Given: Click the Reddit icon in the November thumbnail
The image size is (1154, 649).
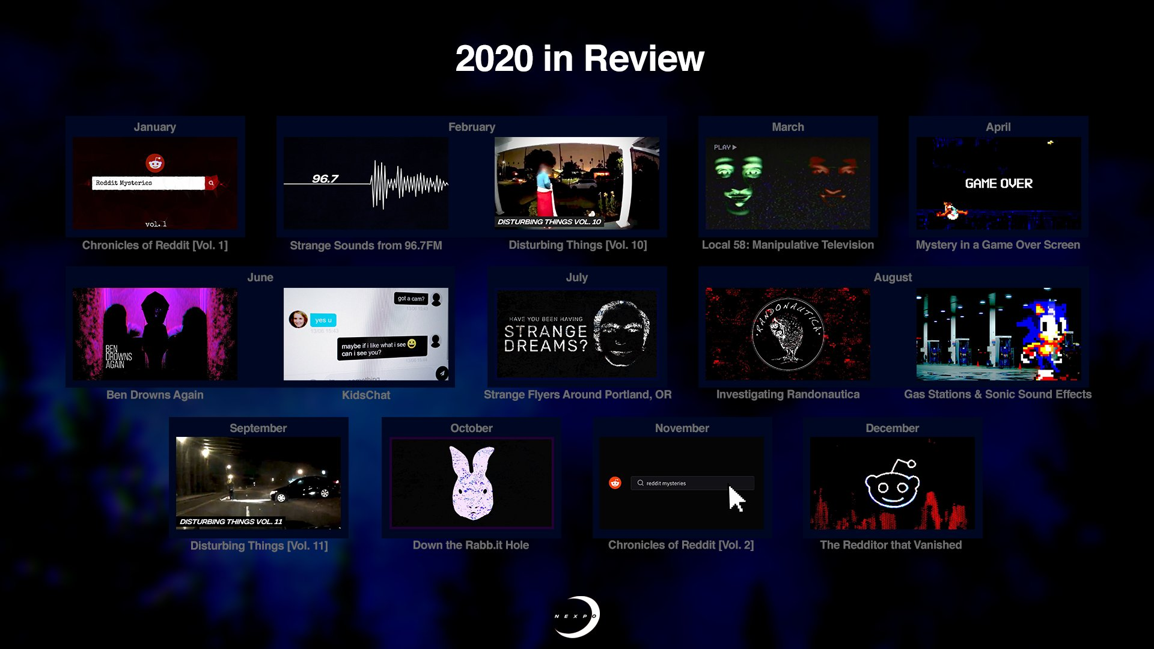Looking at the screenshot, I should pos(615,483).
